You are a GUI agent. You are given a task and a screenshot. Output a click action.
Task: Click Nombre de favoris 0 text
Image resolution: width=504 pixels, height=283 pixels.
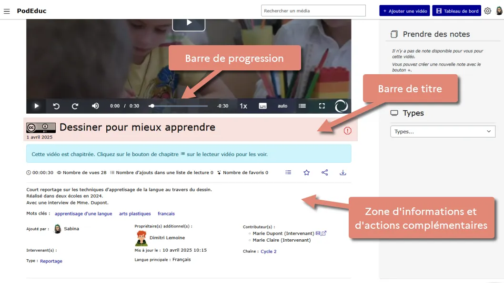(x=246, y=173)
